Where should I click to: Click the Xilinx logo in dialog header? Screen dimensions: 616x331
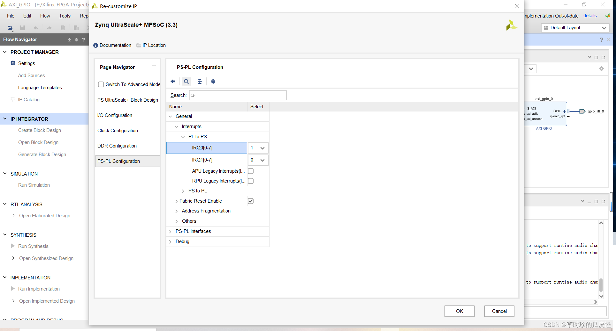pos(511,25)
